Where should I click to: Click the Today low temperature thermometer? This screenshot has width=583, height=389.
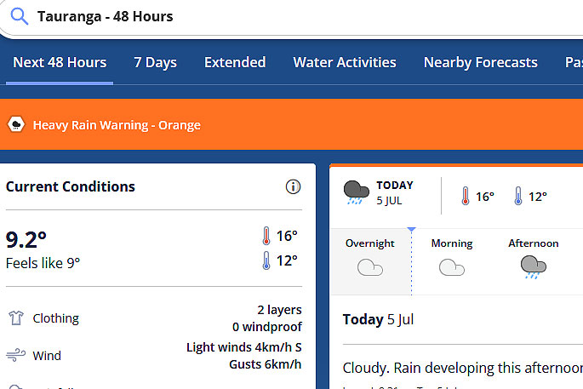(518, 196)
